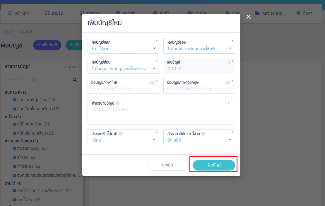
Task: Expand สินทรัพย์หมุนเวียน (11) tree node
Action: (x=15, y=100)
